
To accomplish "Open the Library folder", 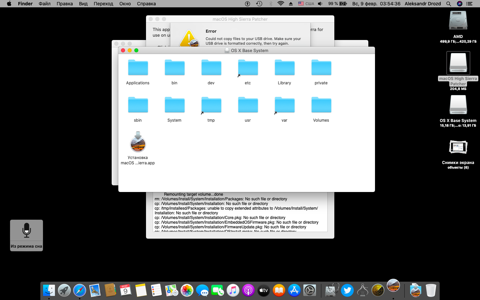I will pyautogui.click(x=284, y=68).
